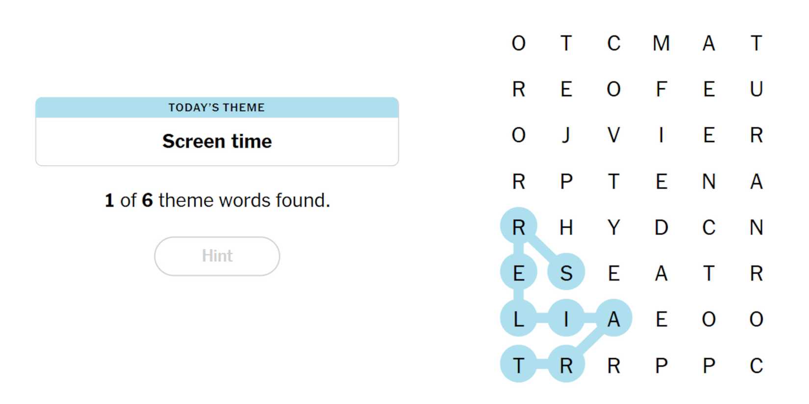809x404 pixels.
Task: Select the highlighted letter T
Action: (519, 365)
